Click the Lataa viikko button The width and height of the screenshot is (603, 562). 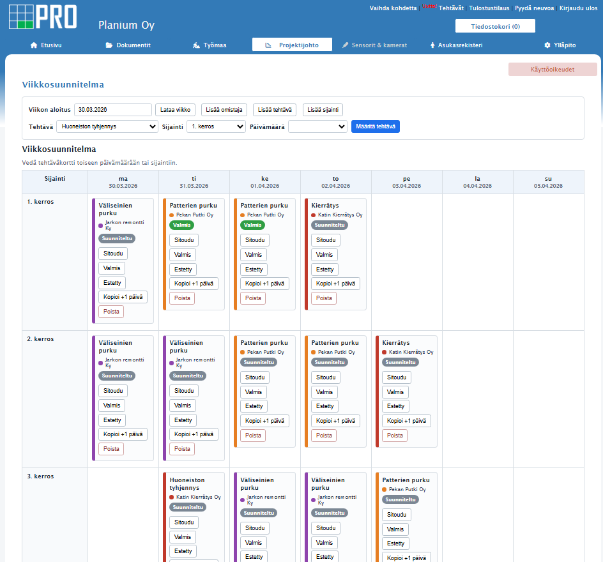tap(175, 109)
